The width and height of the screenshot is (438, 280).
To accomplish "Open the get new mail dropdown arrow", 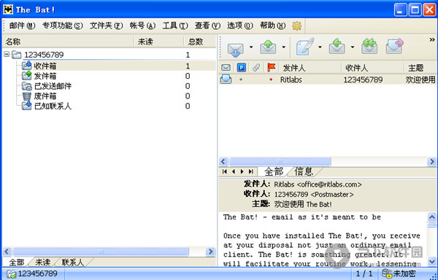I will (251, 47).
